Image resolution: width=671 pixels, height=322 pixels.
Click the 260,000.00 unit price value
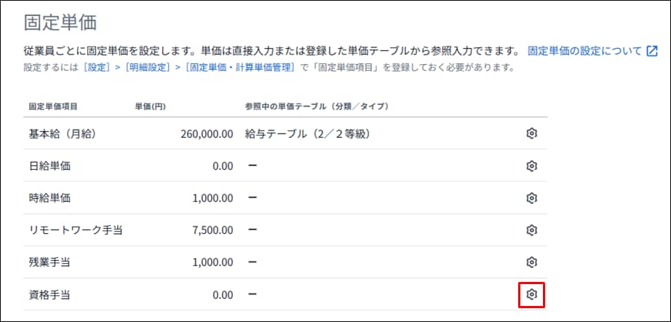pyautogui.click(x=207, y=135)
